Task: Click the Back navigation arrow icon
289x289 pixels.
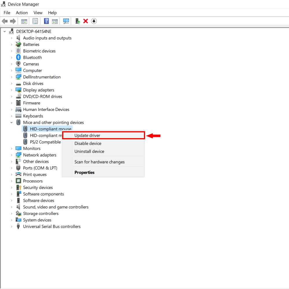Action: pos(5,21)
